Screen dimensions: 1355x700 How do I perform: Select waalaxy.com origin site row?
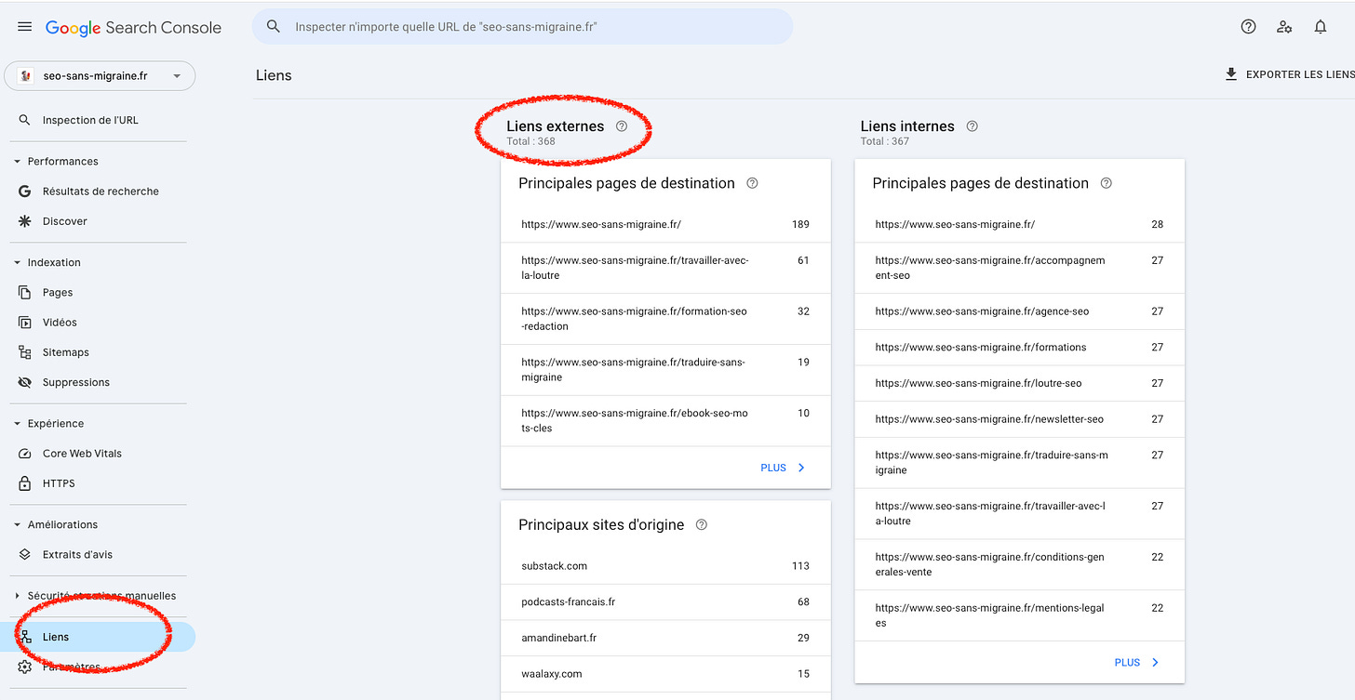click(x=665, y=674)
